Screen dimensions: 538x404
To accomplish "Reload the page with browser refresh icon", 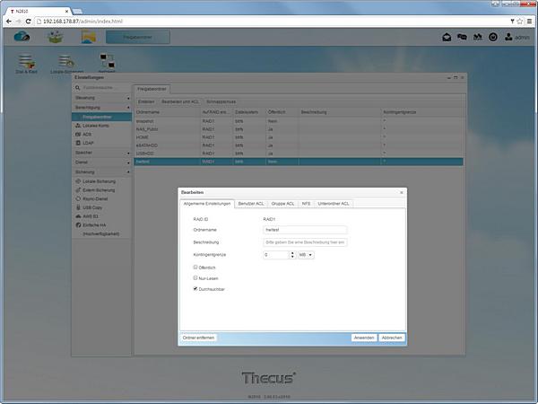I will pyautogui.click(x=28, y=22).
